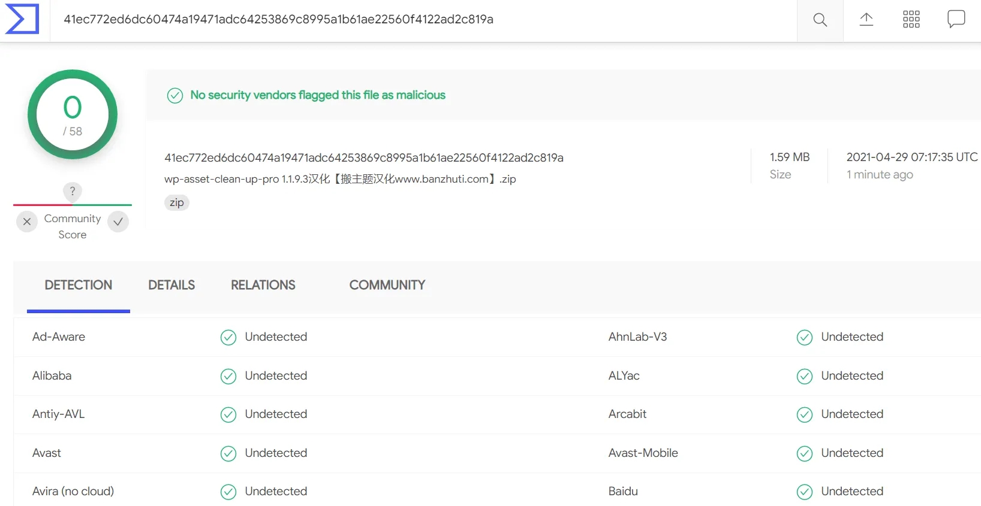Screen dimensions: 981x506
Task: Click the Community Score label
Action: click(x=73, y=226)
